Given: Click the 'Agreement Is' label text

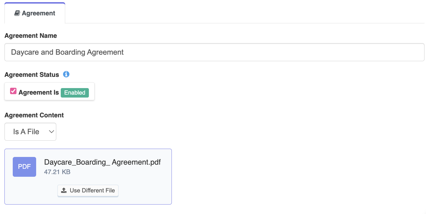Looking at the screenshot, I should click(39, 93).
